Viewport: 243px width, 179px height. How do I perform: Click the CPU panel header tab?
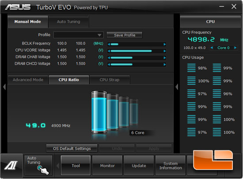210,22
